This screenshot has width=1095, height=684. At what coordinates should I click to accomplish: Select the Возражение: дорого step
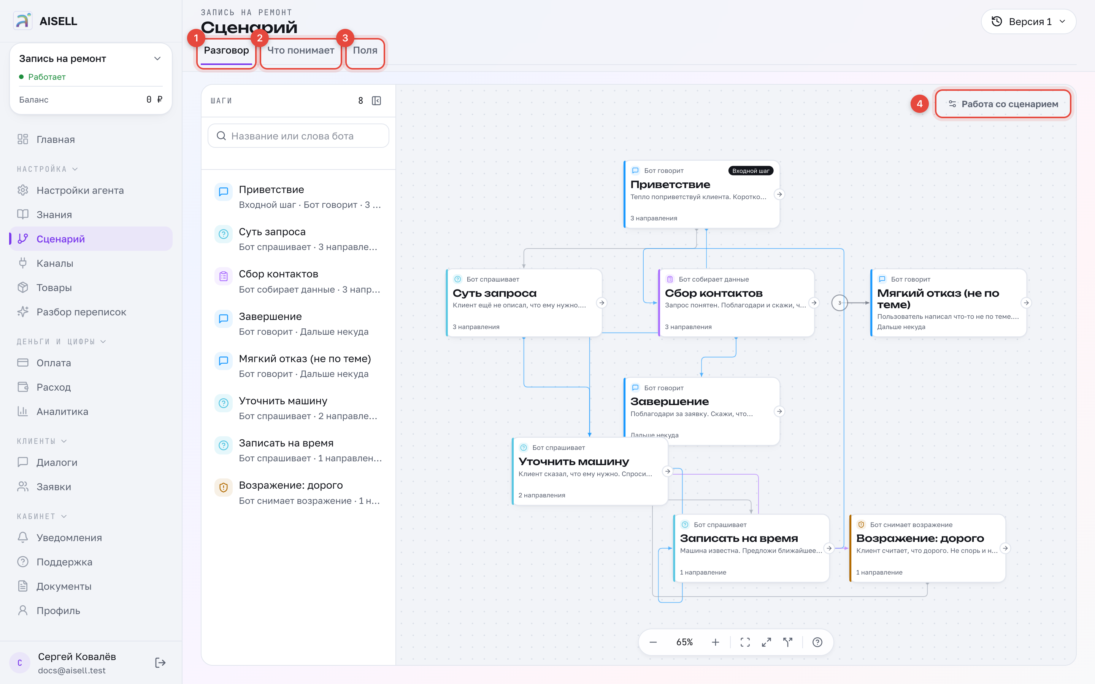click(x=298, y=492)
